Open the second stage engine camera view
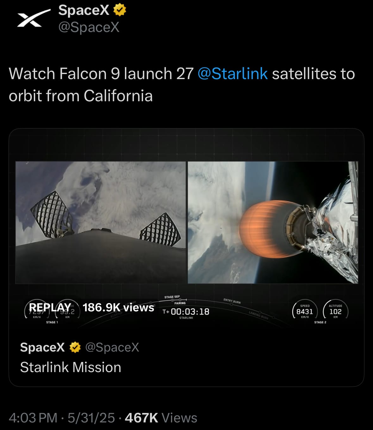Viewport: 373px width, 430px height. (x=273, y=222)
